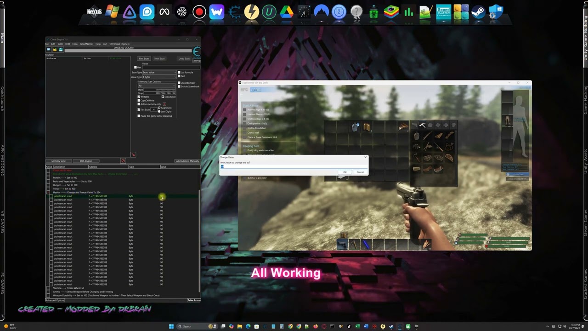Open the 1Password dock icon
Screen dimensions: 588x331
[339, 12]
